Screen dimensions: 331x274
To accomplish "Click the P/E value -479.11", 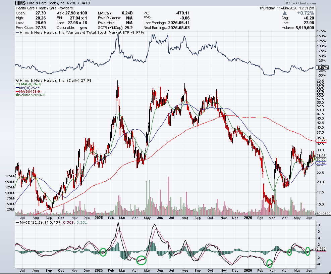I will (x=182, y=13).
